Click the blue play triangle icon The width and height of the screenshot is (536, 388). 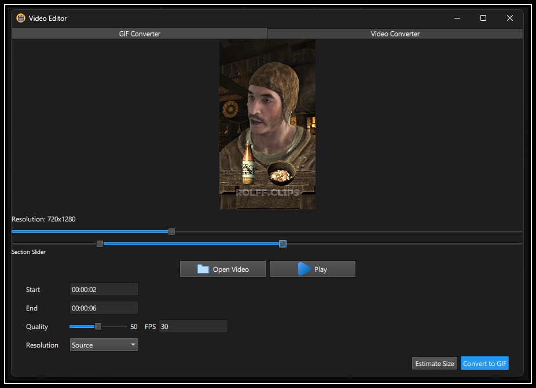point(304,269)
